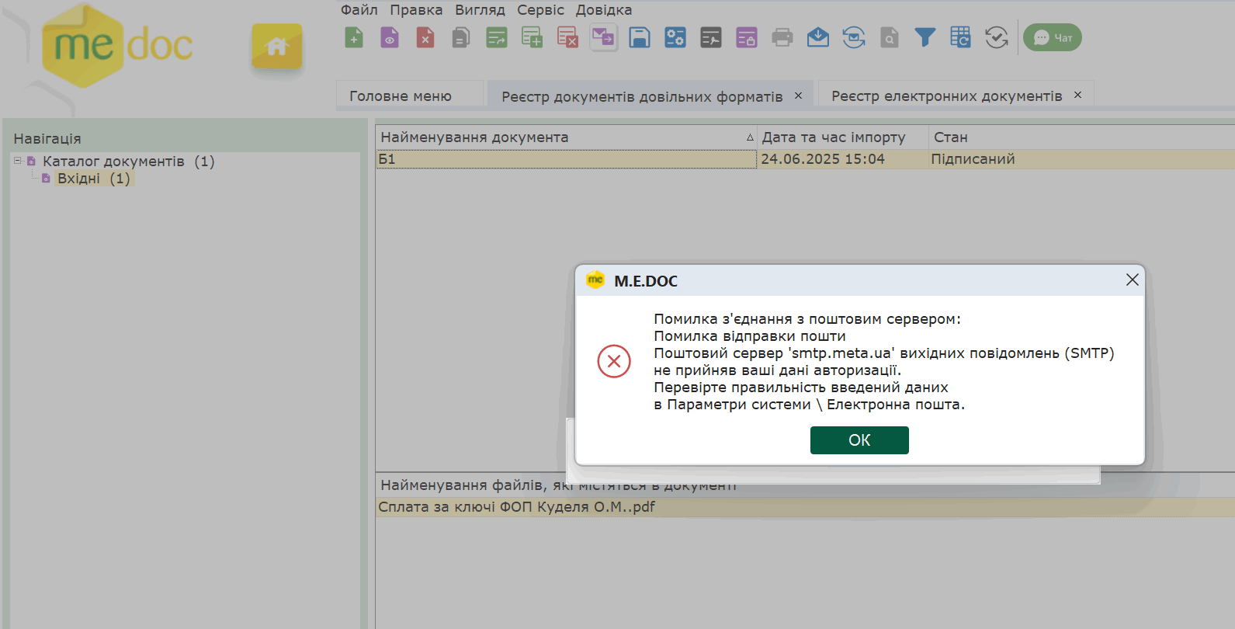Sort by Найменування документа column header

(566, 137)
